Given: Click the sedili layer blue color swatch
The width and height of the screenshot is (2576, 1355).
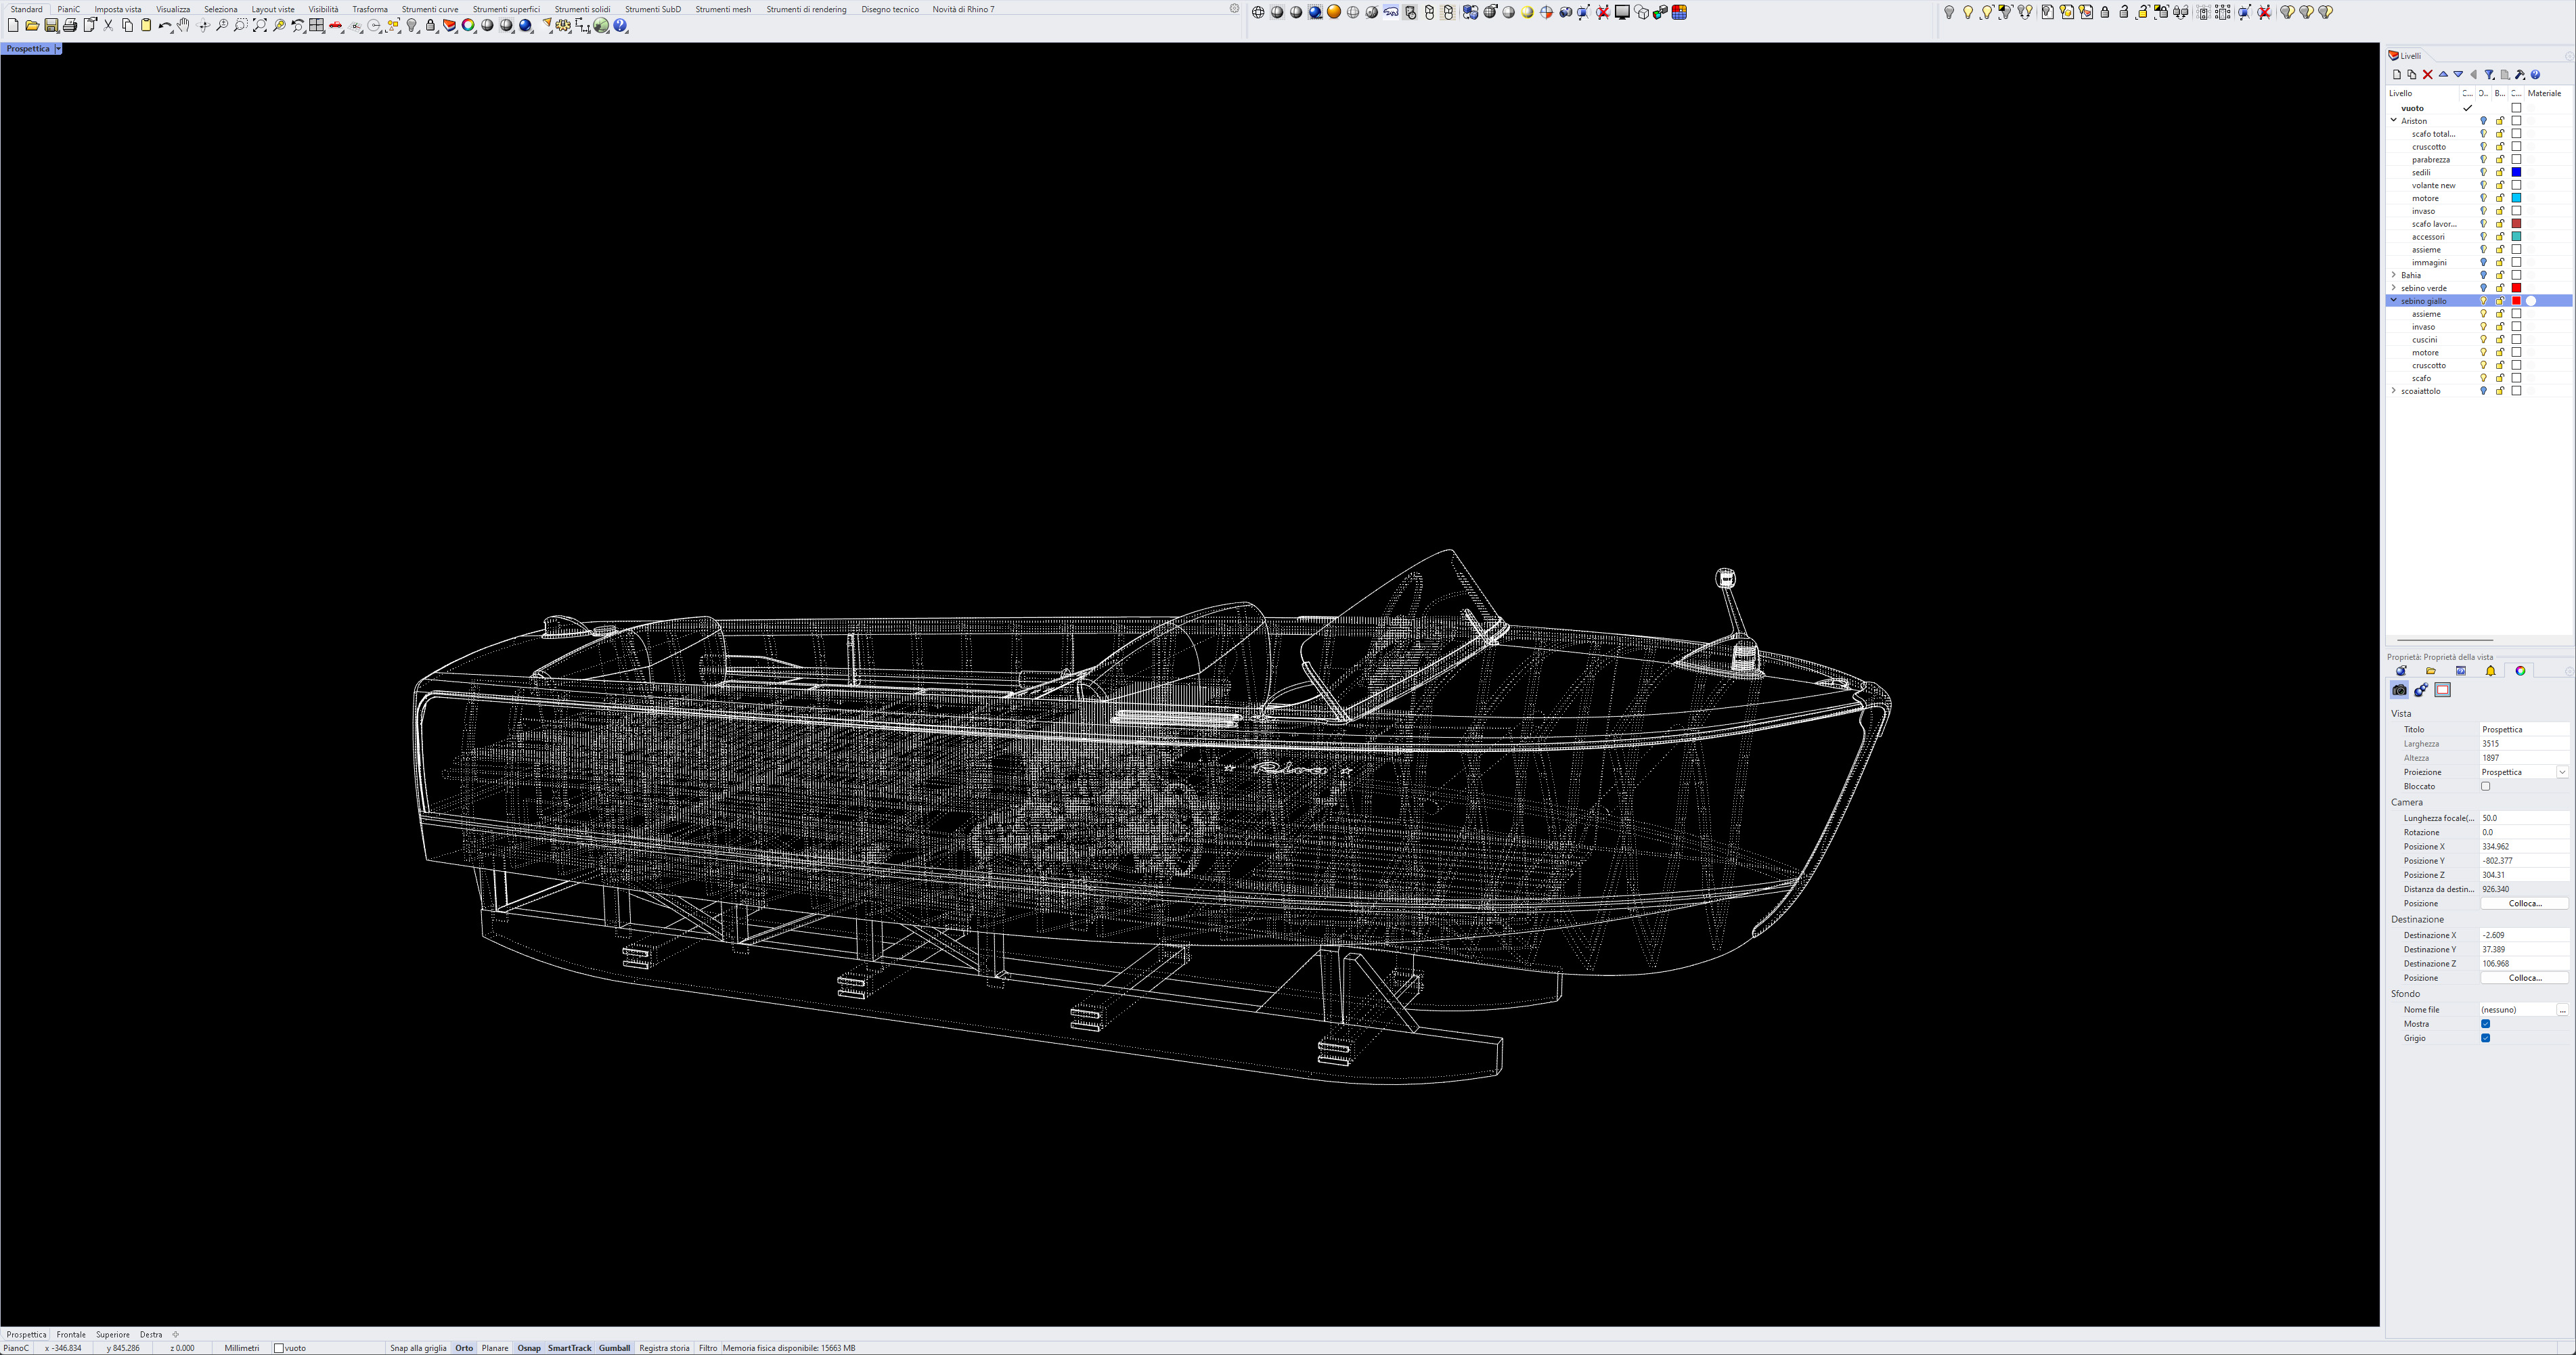Looking at the screenshot, I should coord(2517,173).
